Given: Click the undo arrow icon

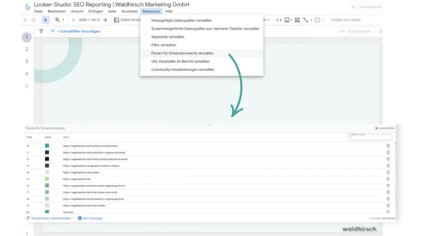Looking at the screenshot, I should click(26, 20).
